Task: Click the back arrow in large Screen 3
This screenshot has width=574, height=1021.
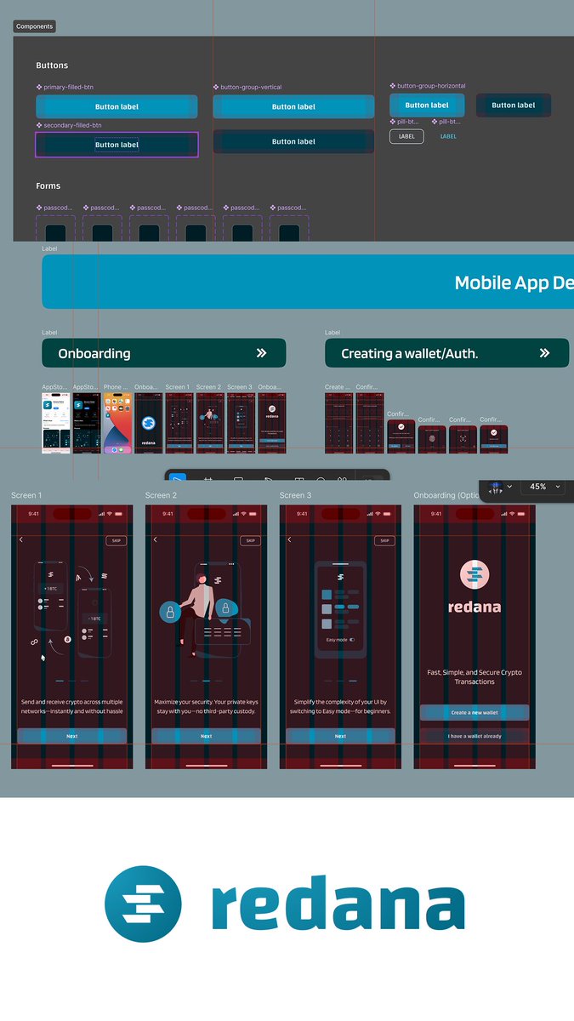Action: (x=290, y=539)
